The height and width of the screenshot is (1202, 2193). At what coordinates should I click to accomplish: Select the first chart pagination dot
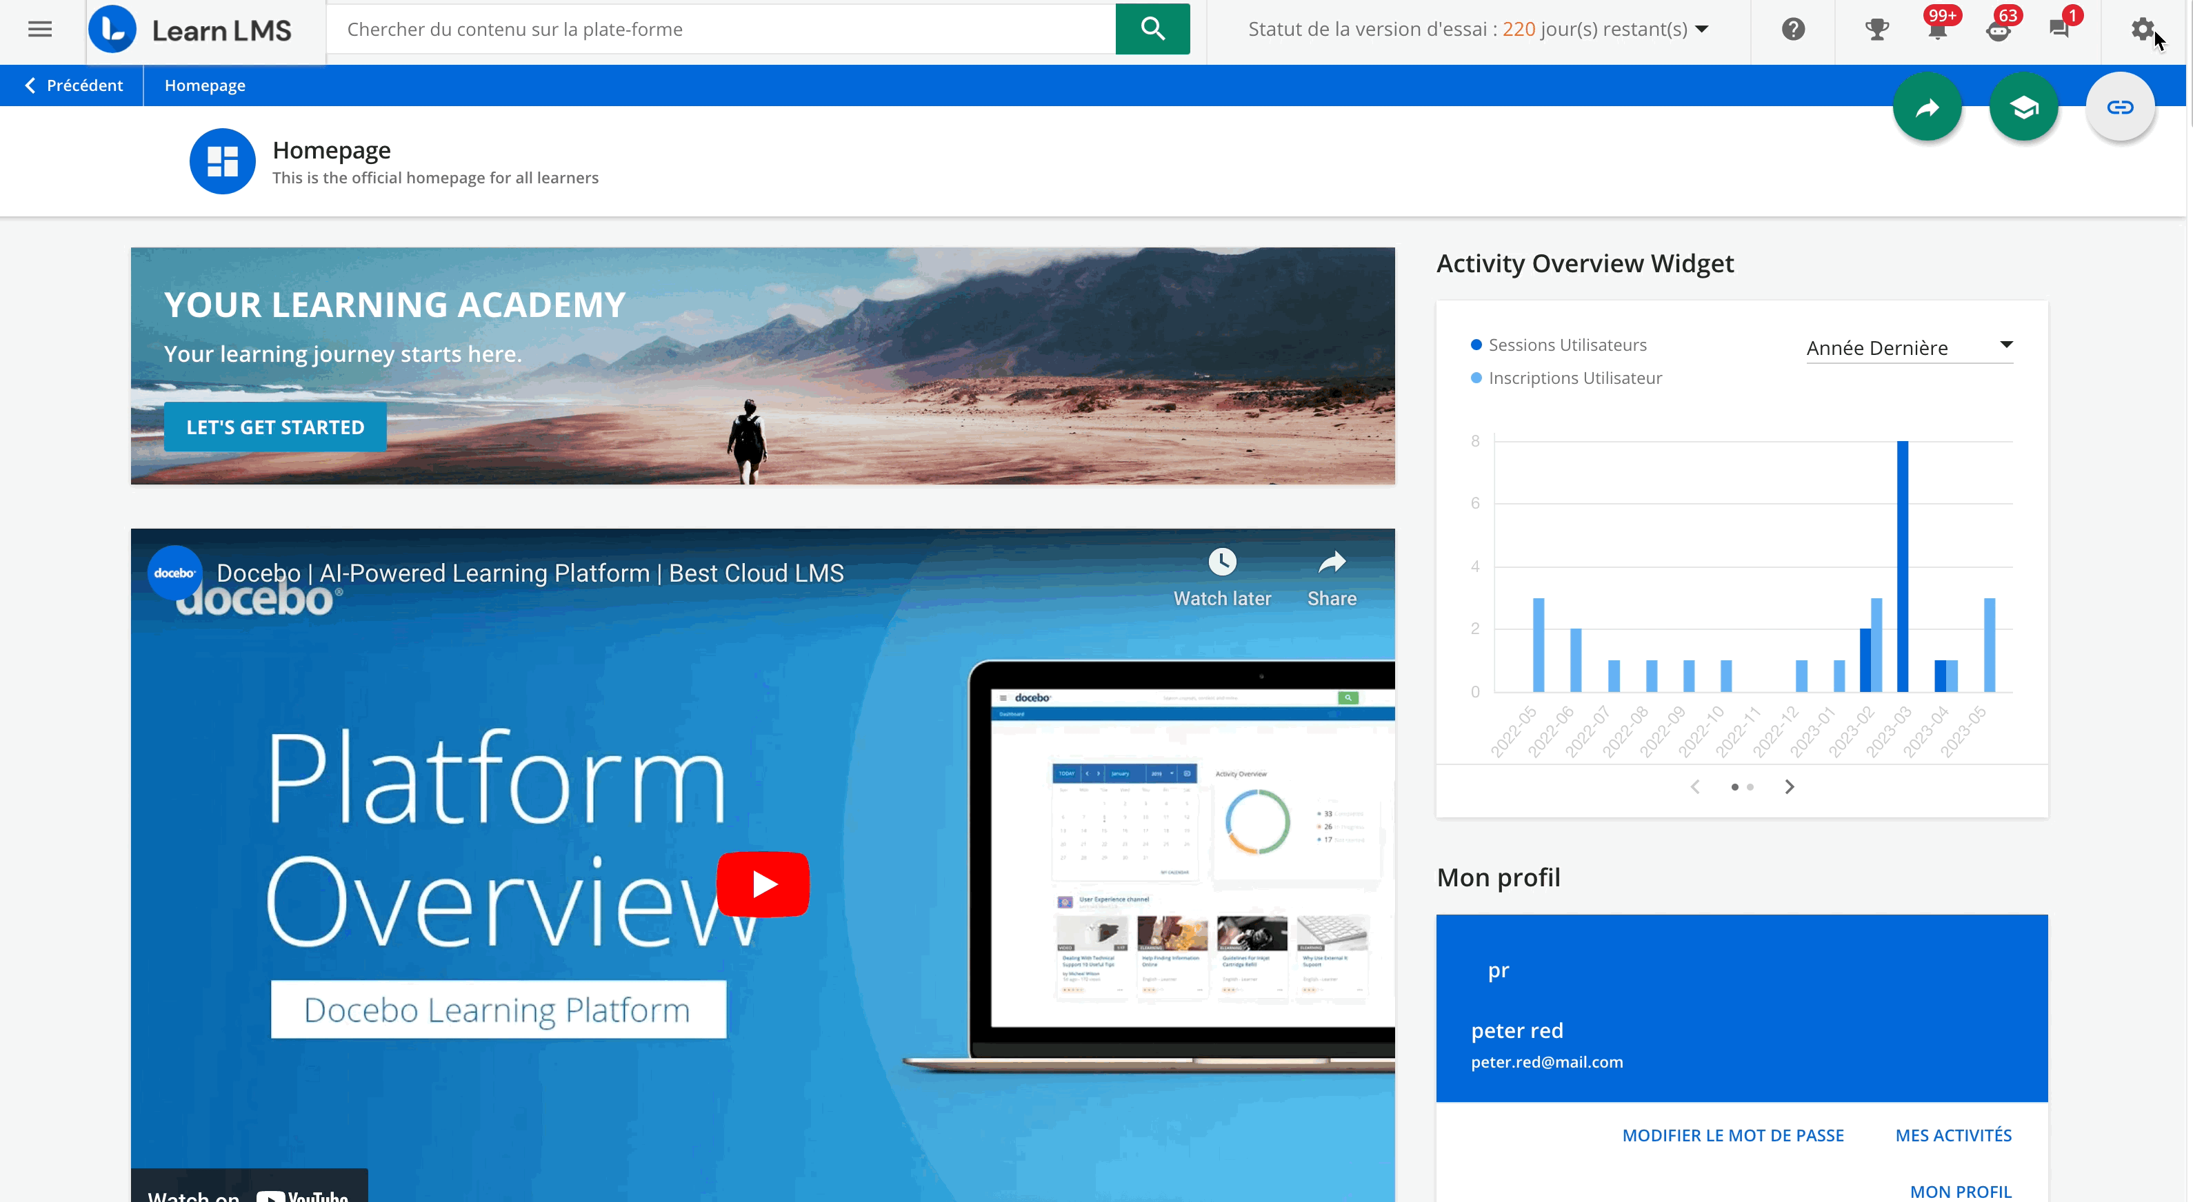[x=1734, y=787]
